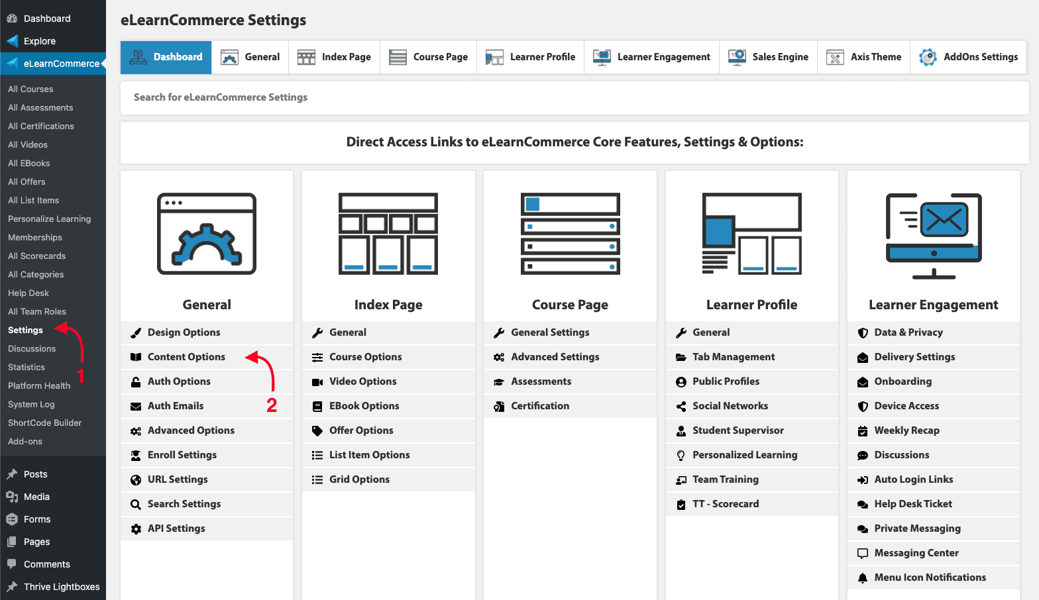Image resolution: width=1039 pixels, height=600 pixels.
Task: Open the AddOns Settings tab
Action: point(969,57)
